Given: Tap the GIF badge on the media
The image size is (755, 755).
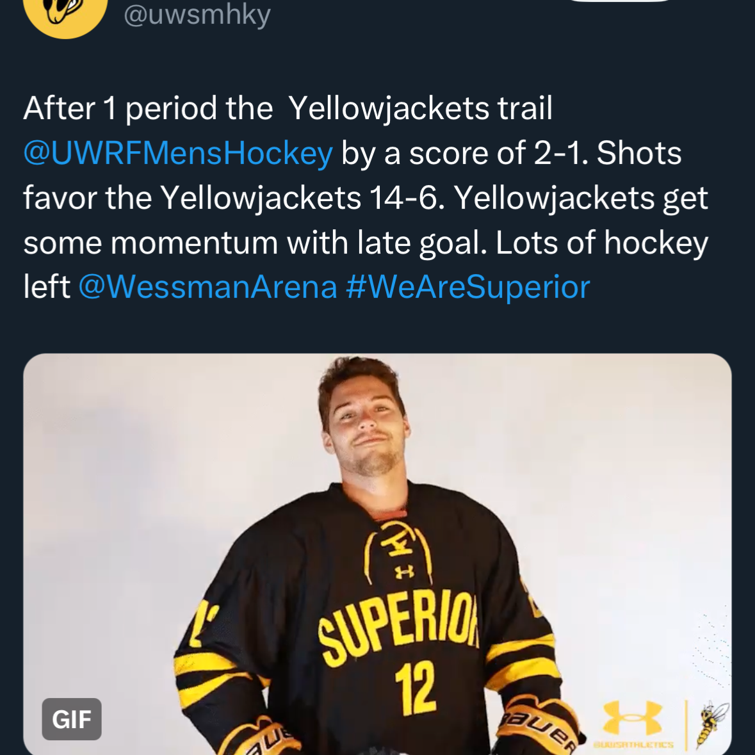Looking at the screenshot, I should [x=72, y=719].
